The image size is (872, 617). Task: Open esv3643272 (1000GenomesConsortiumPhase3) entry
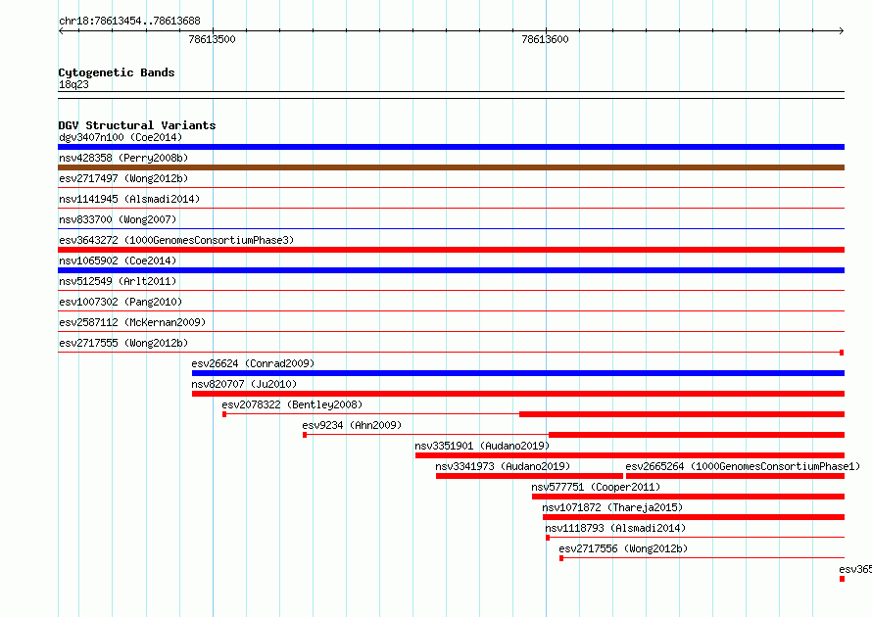pos(176,240)
